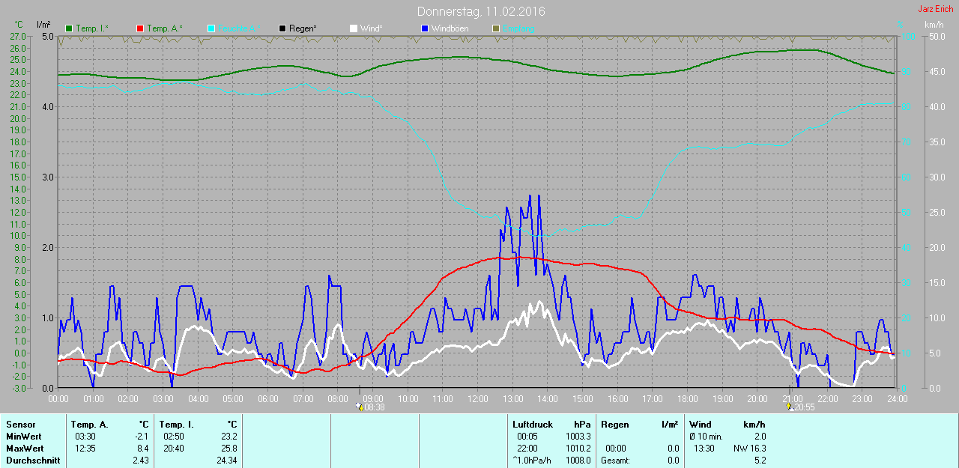Select the Temp. I. column header
This screenshot has height=468, width=959.
[177, 425]
